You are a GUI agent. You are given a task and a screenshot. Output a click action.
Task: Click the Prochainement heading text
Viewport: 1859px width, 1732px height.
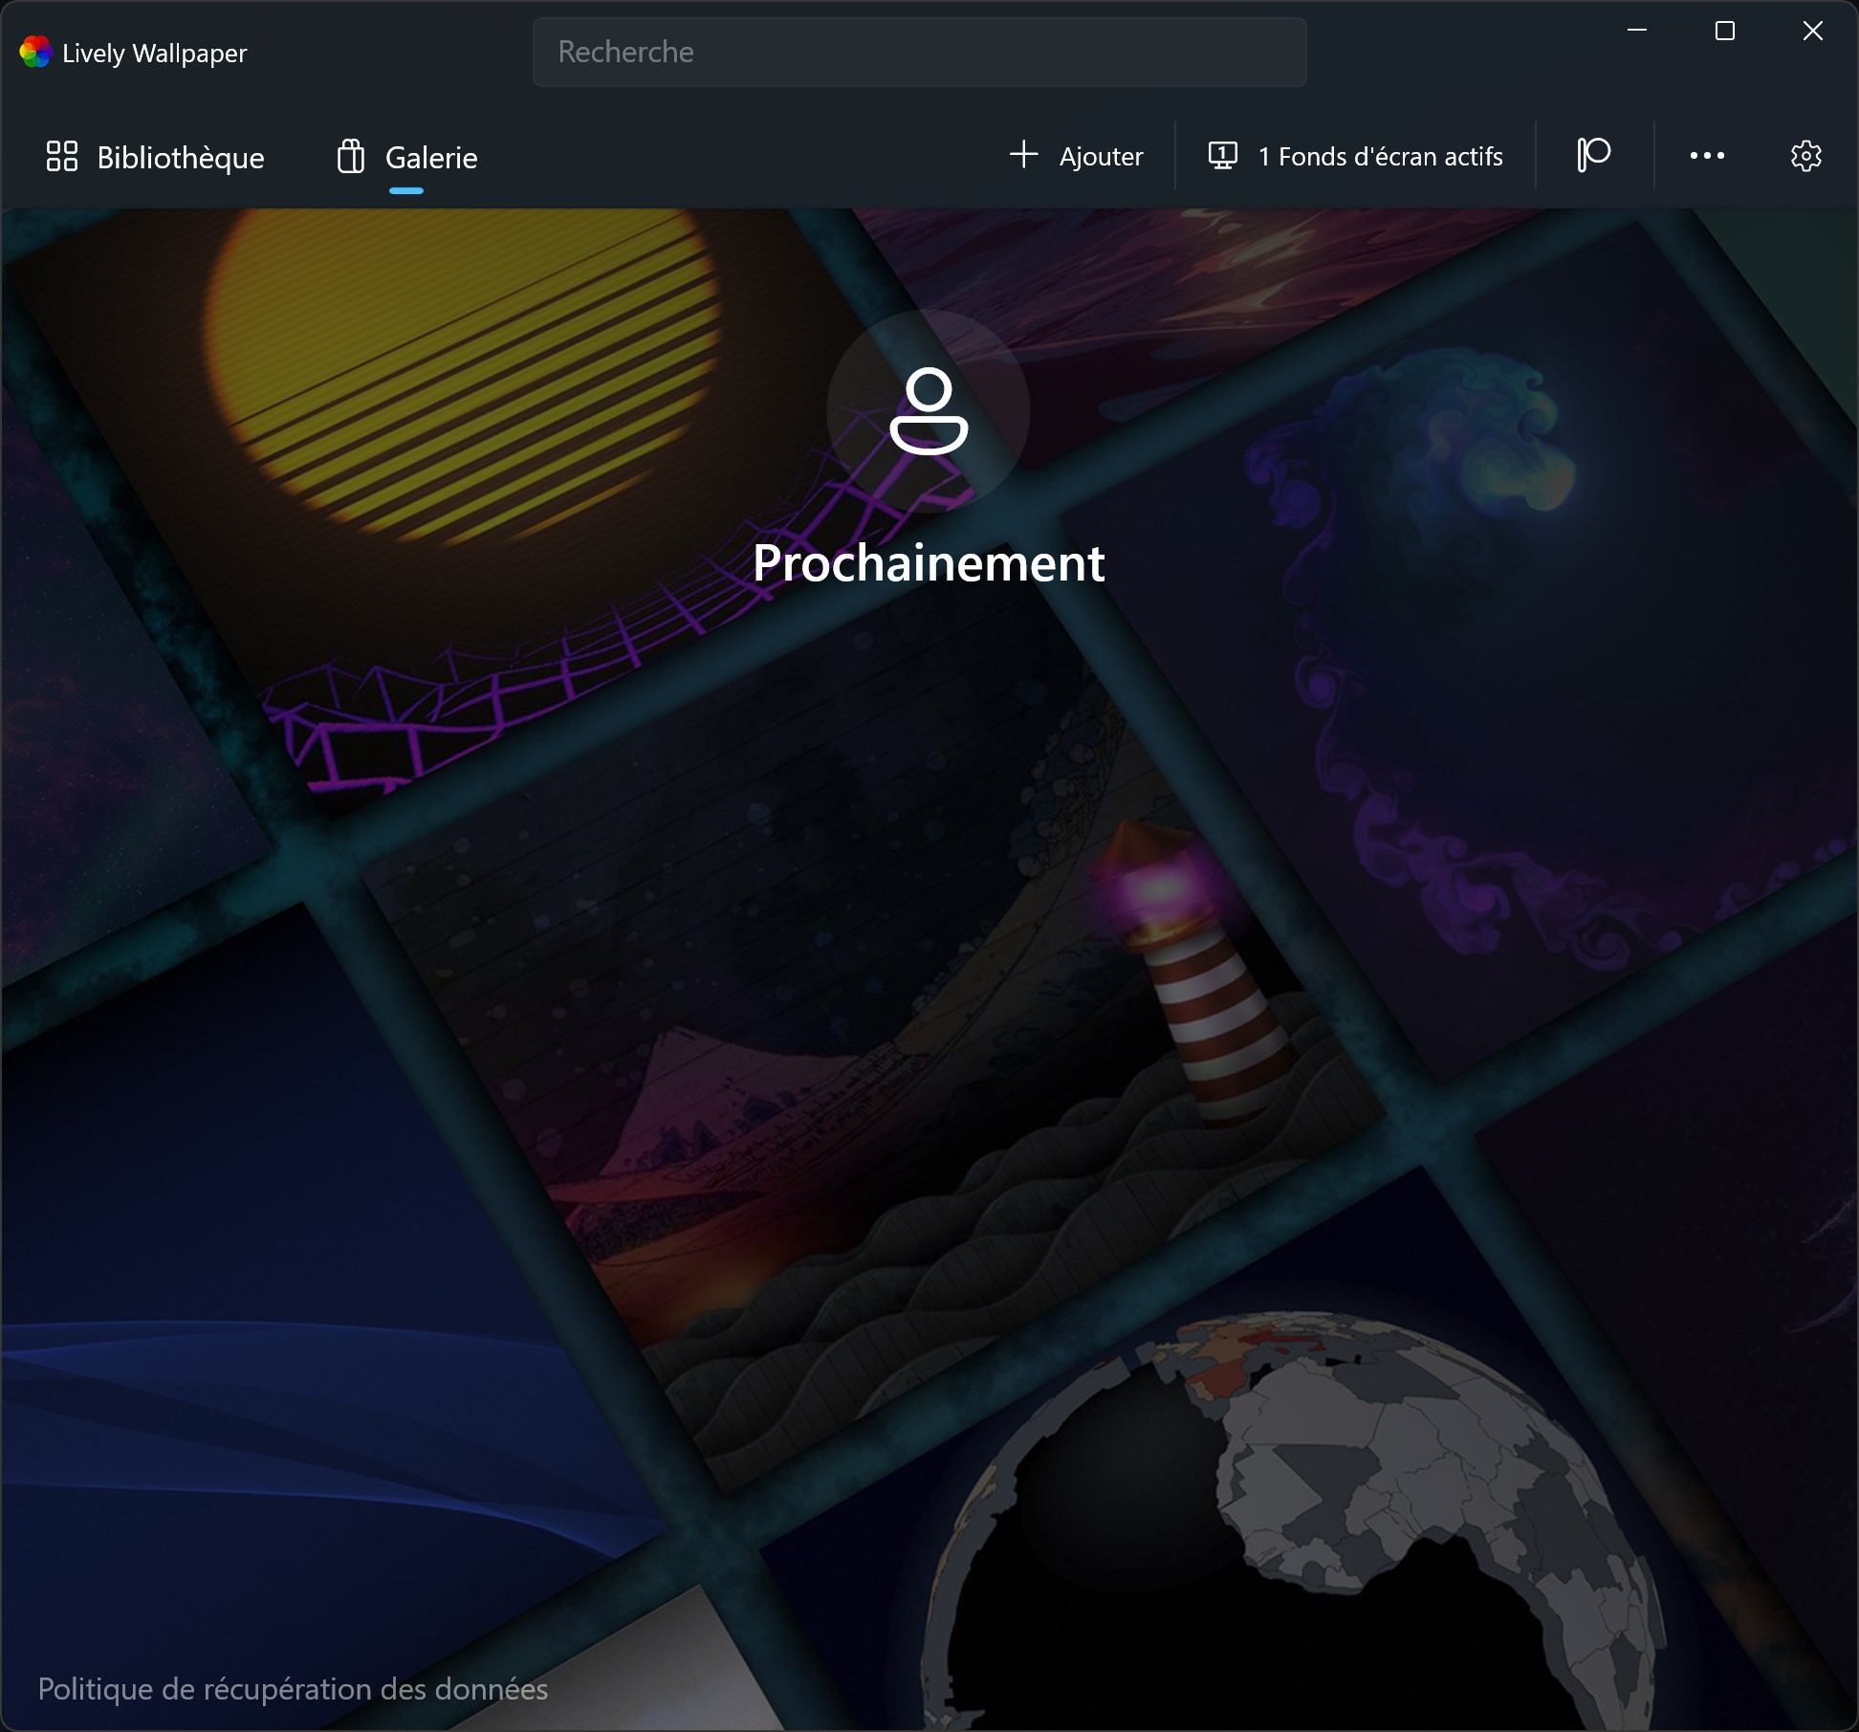(x=929, y=562)
